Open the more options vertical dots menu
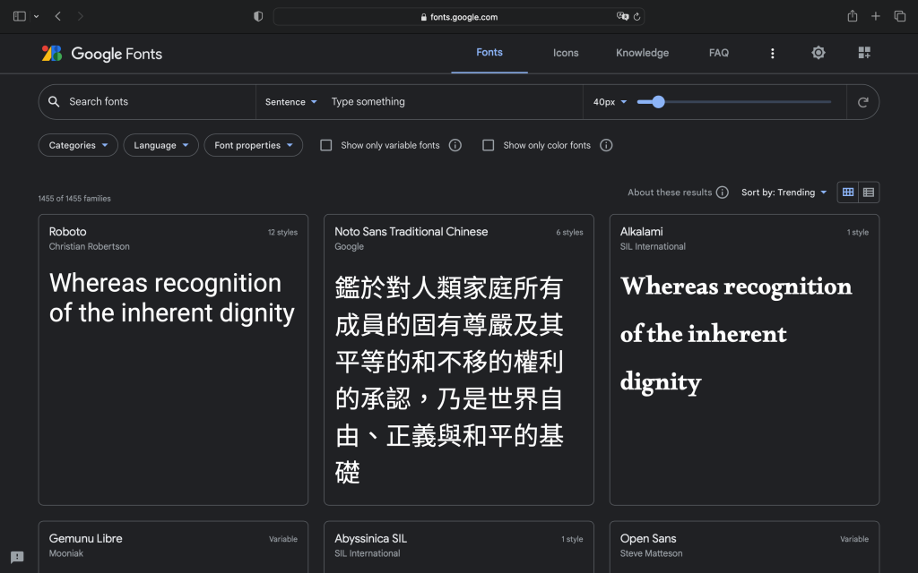918x573 pixels. 772,53
